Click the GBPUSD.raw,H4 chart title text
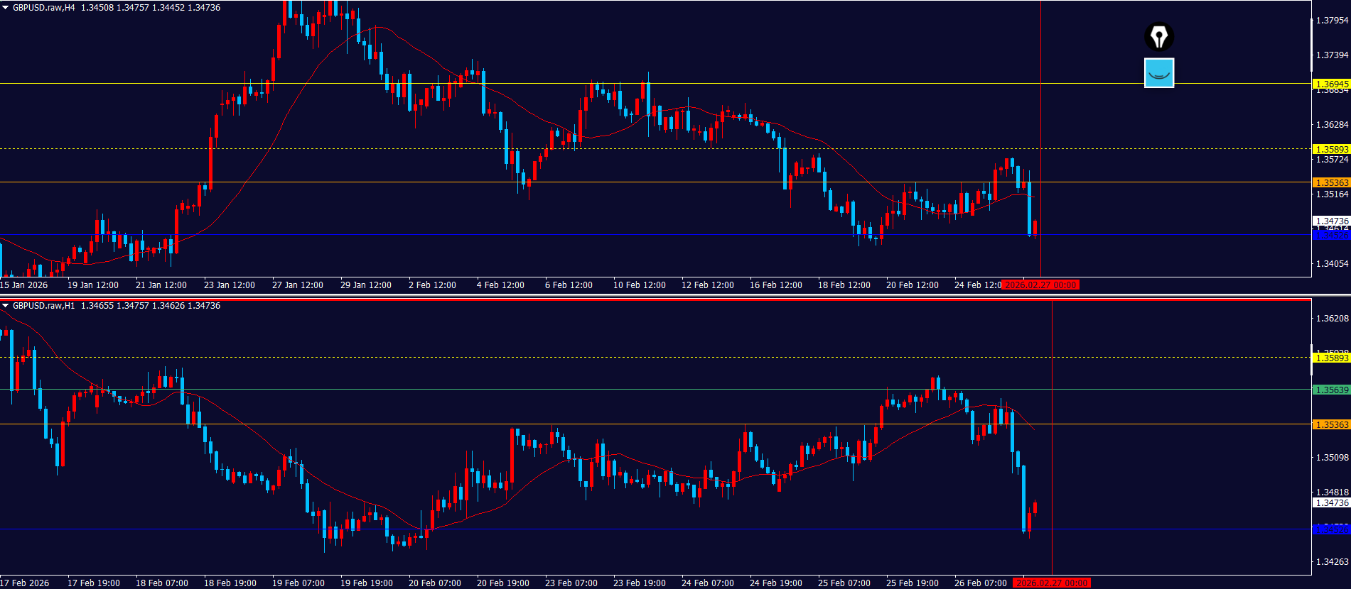Screen dimensions: 1351x589 point(44,8)
